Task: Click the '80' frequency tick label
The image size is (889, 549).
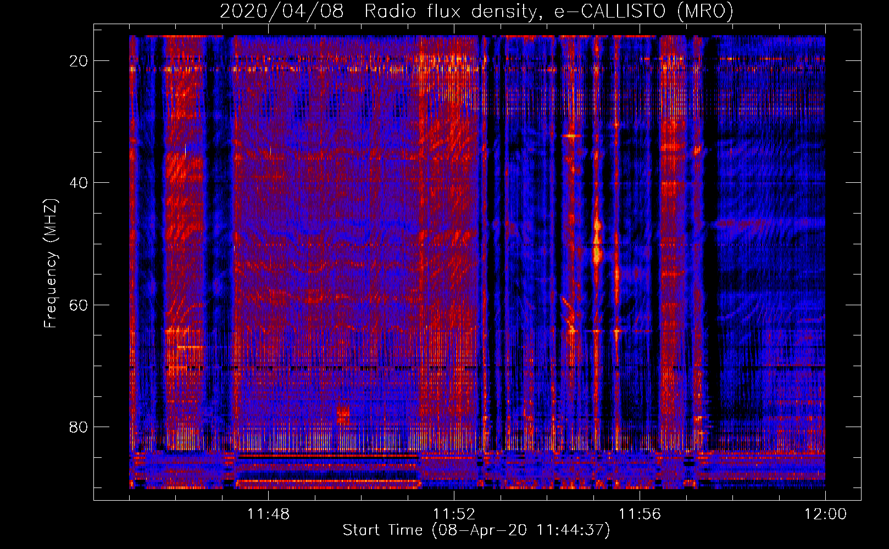Action: coord(79,427)
